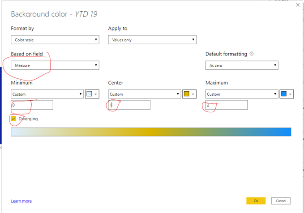Pick the Minimum light blue color swatch
This screenshot has width=304, height=213.
(x=92, y=94)
